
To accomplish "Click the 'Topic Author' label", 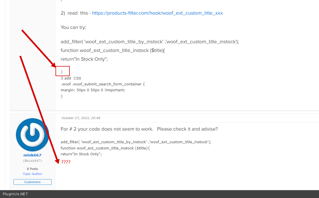I will (x=32, y=174).
